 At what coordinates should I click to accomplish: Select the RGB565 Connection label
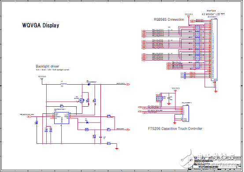point(169,19)
